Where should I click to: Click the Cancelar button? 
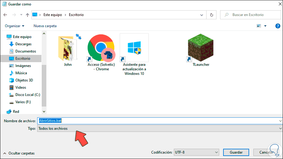[266, 152]
